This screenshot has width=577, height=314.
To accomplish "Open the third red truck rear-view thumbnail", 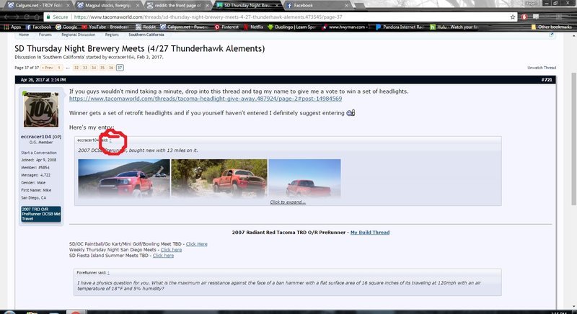I will click(304, 179).
